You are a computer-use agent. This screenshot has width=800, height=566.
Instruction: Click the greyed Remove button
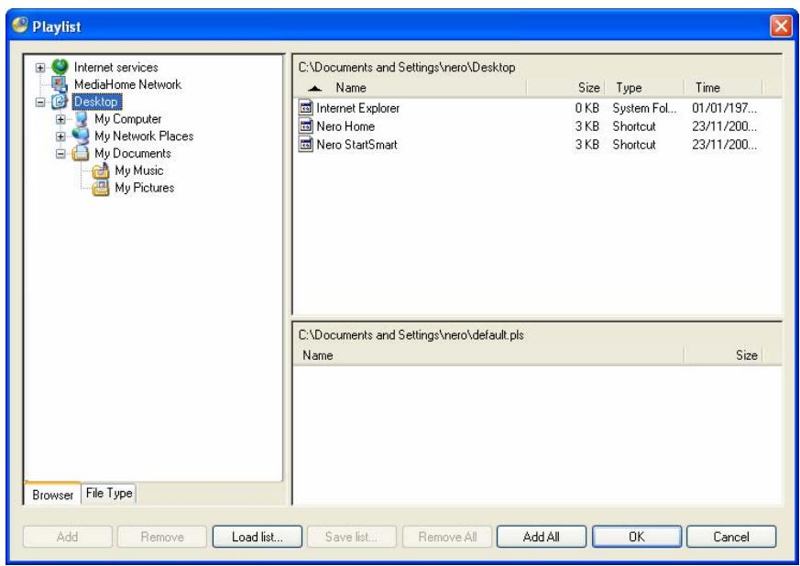click(162, 537)
